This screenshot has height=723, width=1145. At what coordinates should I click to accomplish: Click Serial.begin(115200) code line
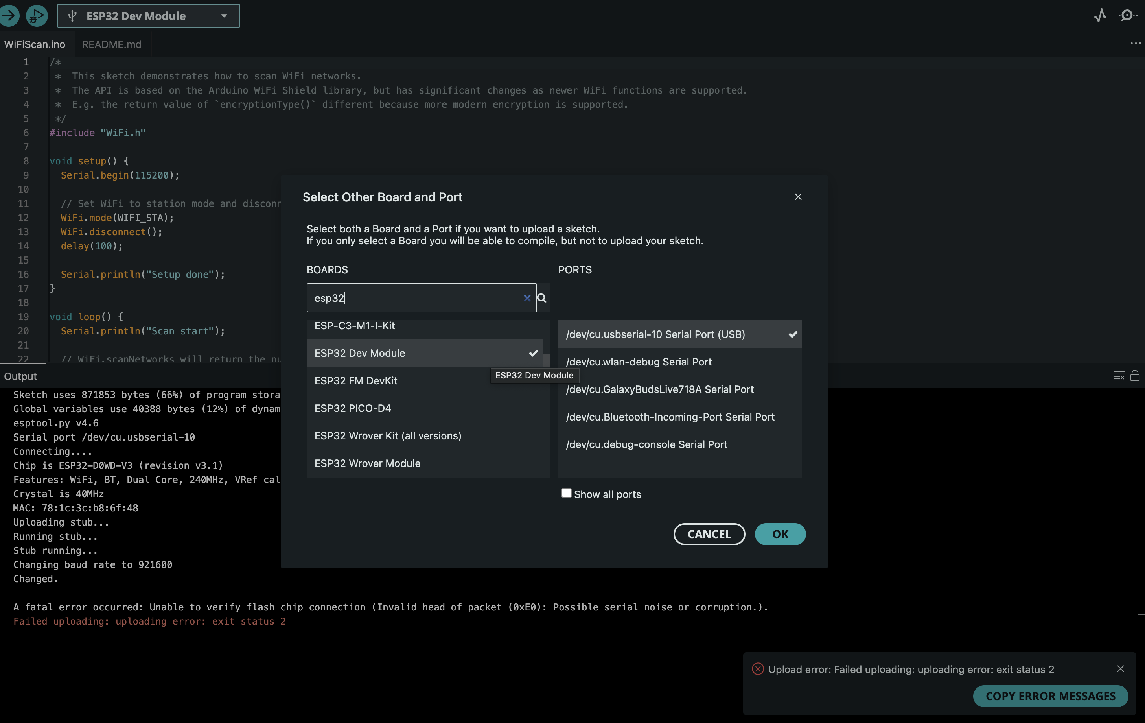[120, 175]
